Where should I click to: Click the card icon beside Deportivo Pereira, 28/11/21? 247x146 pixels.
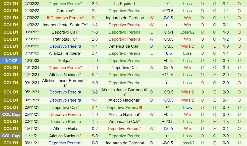click(141, 107)
